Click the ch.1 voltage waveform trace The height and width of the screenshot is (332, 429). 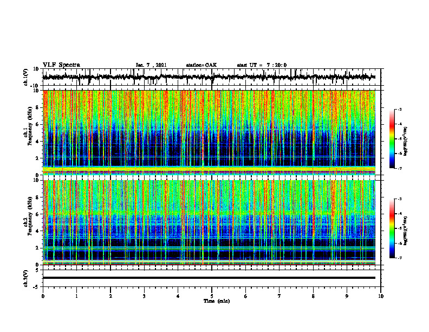click(x=209, y=77)
